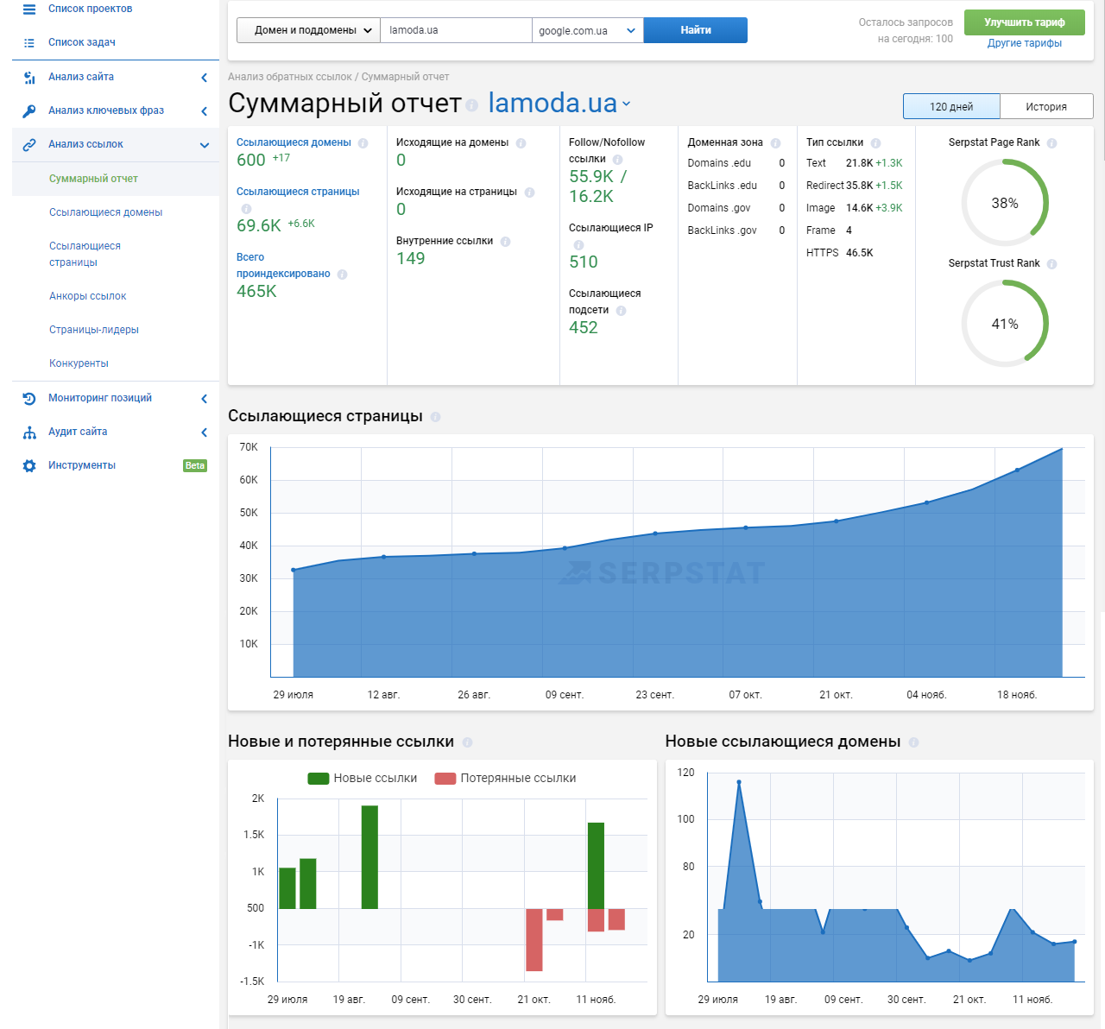Click info icon beside Внутренние ссылки
This screenshot has height=1029, width=1105.
point(505,242)
